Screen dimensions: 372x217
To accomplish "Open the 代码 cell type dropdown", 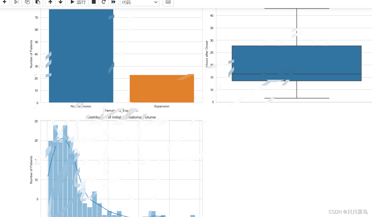I will coord(140,2).
